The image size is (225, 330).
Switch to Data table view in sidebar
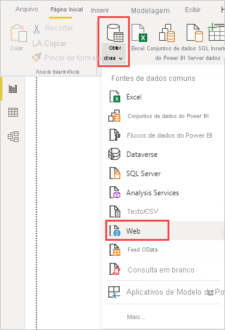pyautogui.click(x=13, y=113)
